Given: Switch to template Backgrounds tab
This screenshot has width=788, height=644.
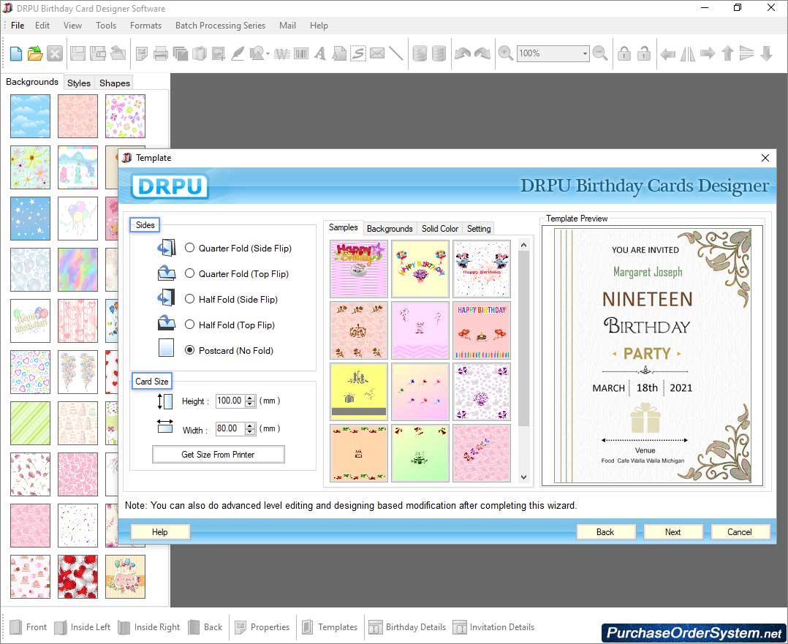Looking at the screenshot, I should [390, 228].
